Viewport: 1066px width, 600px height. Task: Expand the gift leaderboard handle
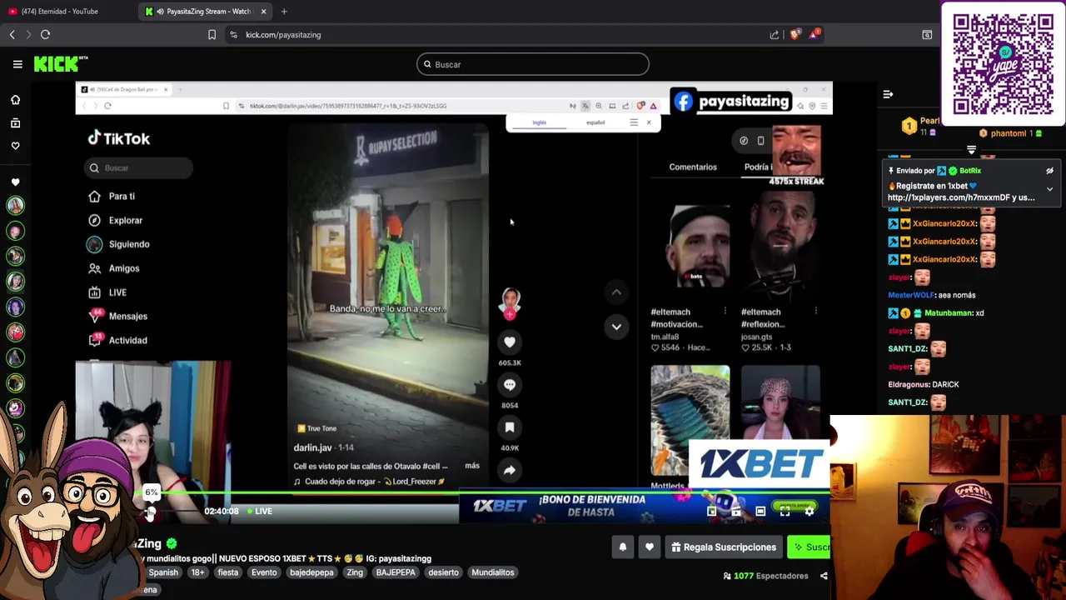[x=971, y=150]
